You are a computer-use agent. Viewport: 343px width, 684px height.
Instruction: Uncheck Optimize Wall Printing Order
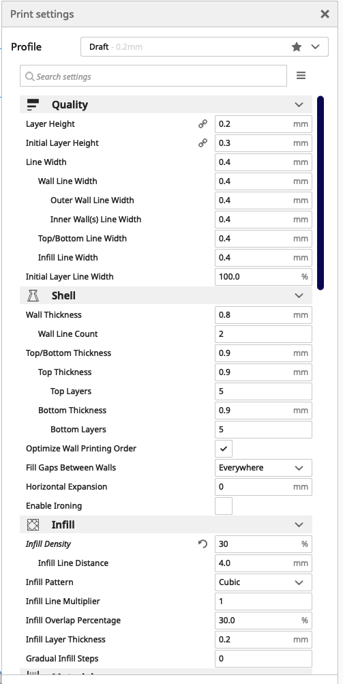point(224,449)
